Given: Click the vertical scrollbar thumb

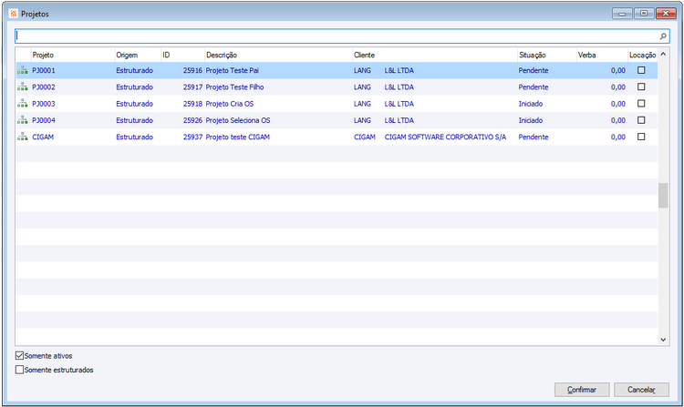Looking at the screenshot, I should click(663, 196).
